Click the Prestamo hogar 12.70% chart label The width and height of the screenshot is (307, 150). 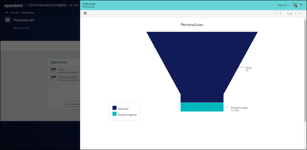pos(239,109)
